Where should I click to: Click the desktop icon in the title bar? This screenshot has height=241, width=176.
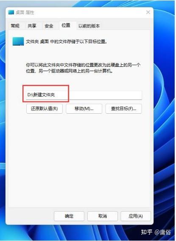pos(11,12)
